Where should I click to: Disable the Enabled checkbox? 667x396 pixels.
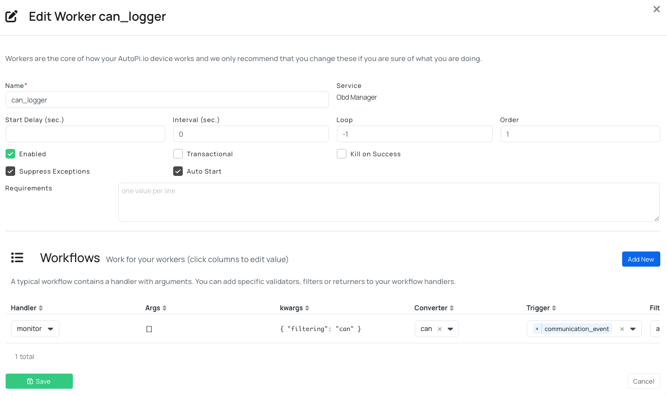(10, 153)
